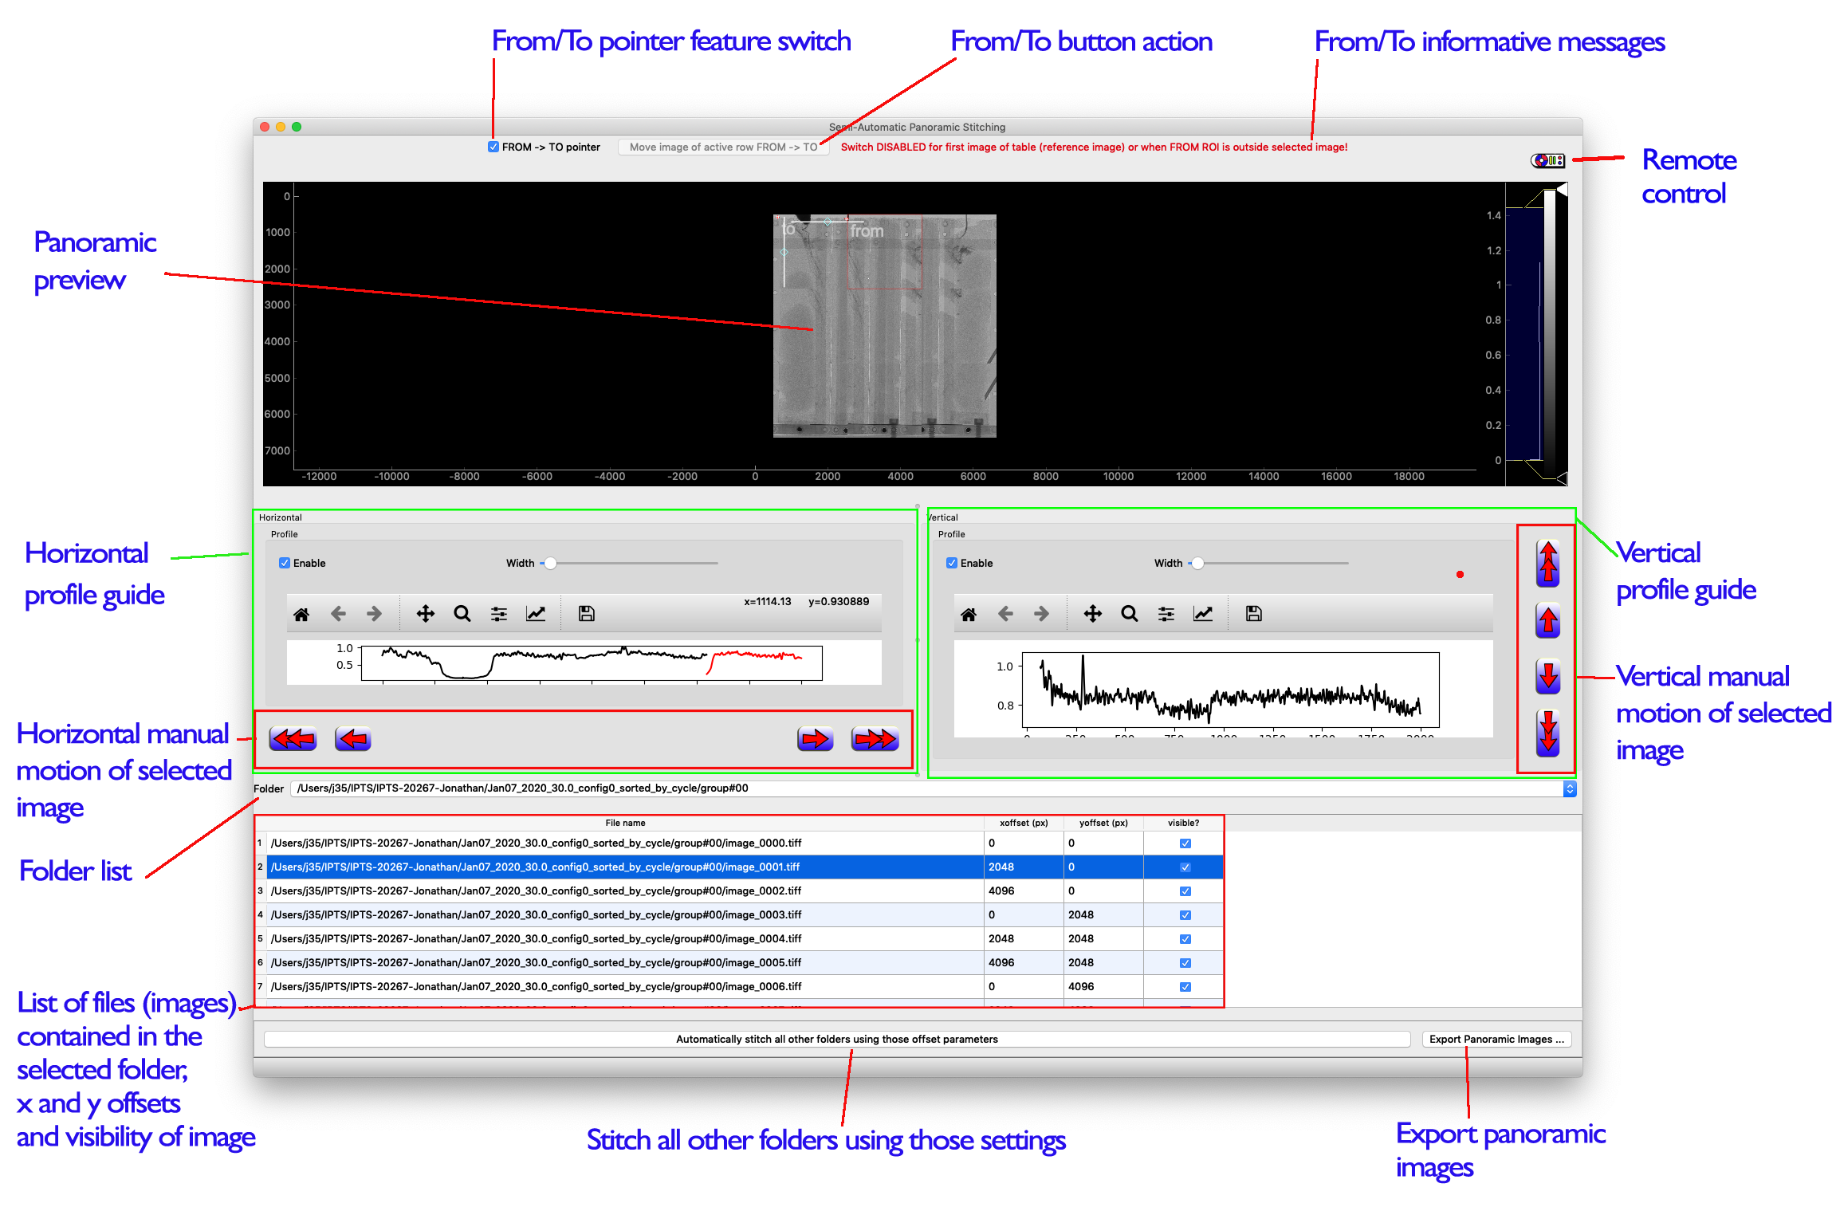
Task: Click the Pan tool icon in Horizontal profile toolbar
Action: [426, 613]
